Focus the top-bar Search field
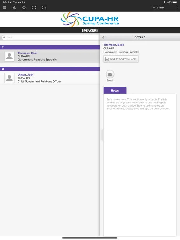The image size is (180, 240). pos(165,7)
